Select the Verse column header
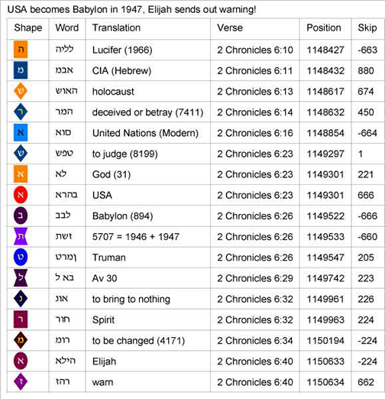Viewport: 385px width, 399px height. pos(230,28)
